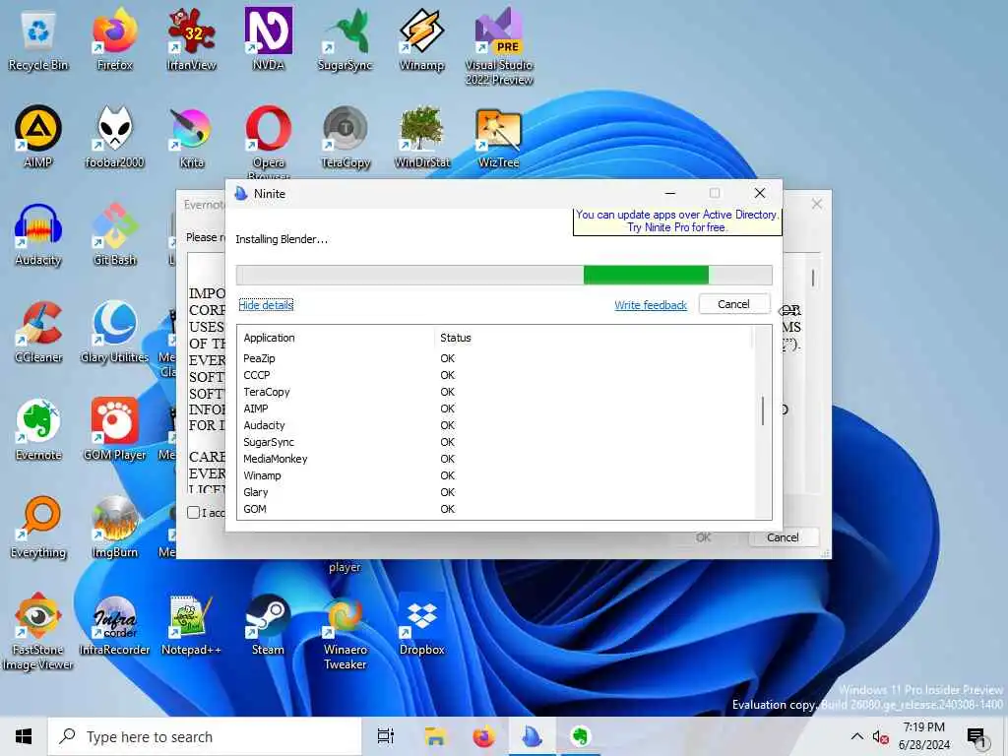
Task: Select the MediaMonkey row in details list
Action: 495,459
